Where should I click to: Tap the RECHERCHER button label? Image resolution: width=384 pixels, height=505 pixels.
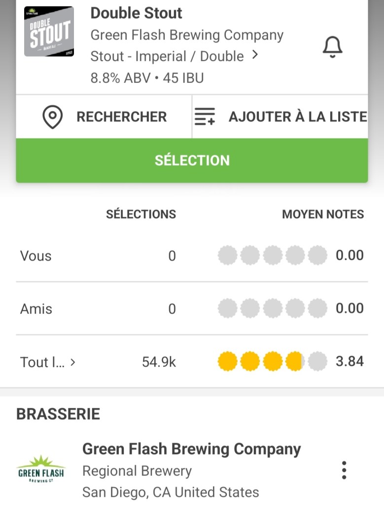(121, 117)
